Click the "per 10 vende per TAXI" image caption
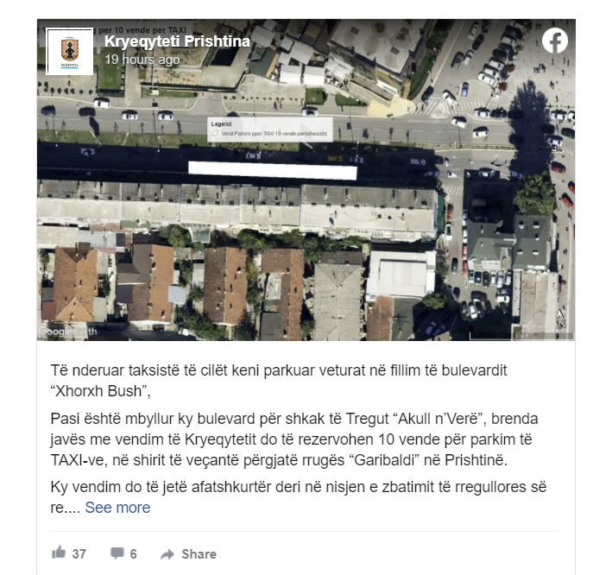 click(142, 29)
